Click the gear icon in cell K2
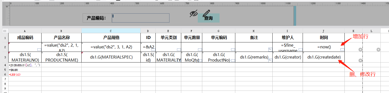This screenshot has height=93, width=389. click(x=360, y=50)
